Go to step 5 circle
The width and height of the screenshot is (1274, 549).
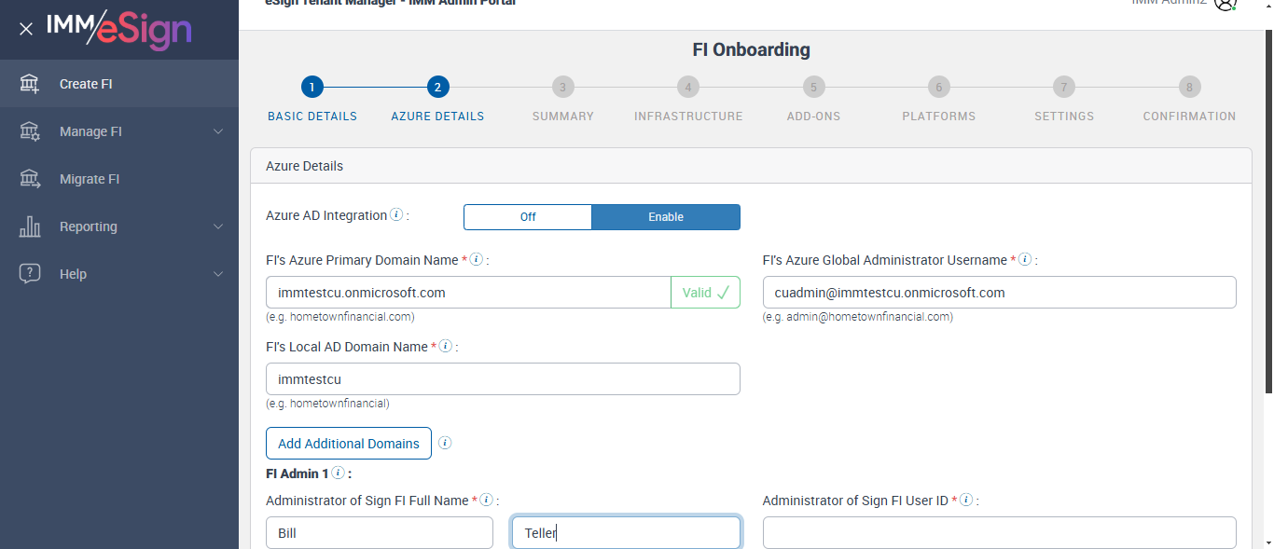click(x=813, y=88)
